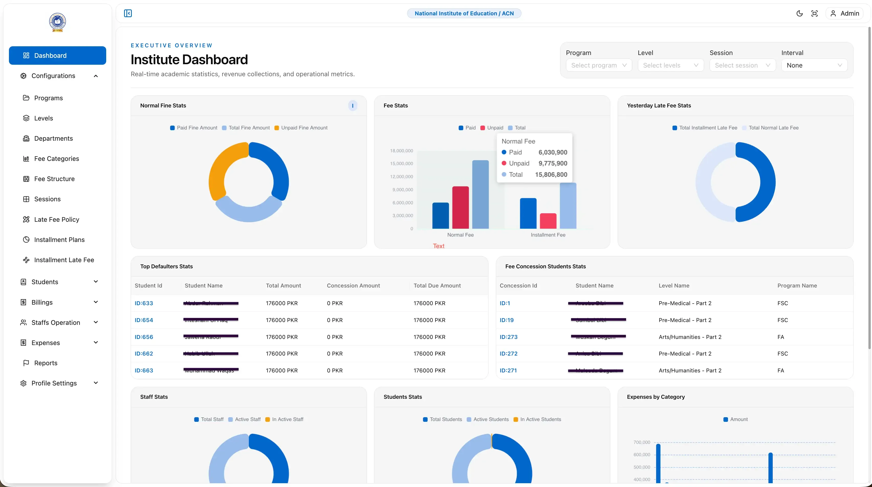Open the Select program dropdown
This screenshot has height=487, width=872.
(599, 65)
